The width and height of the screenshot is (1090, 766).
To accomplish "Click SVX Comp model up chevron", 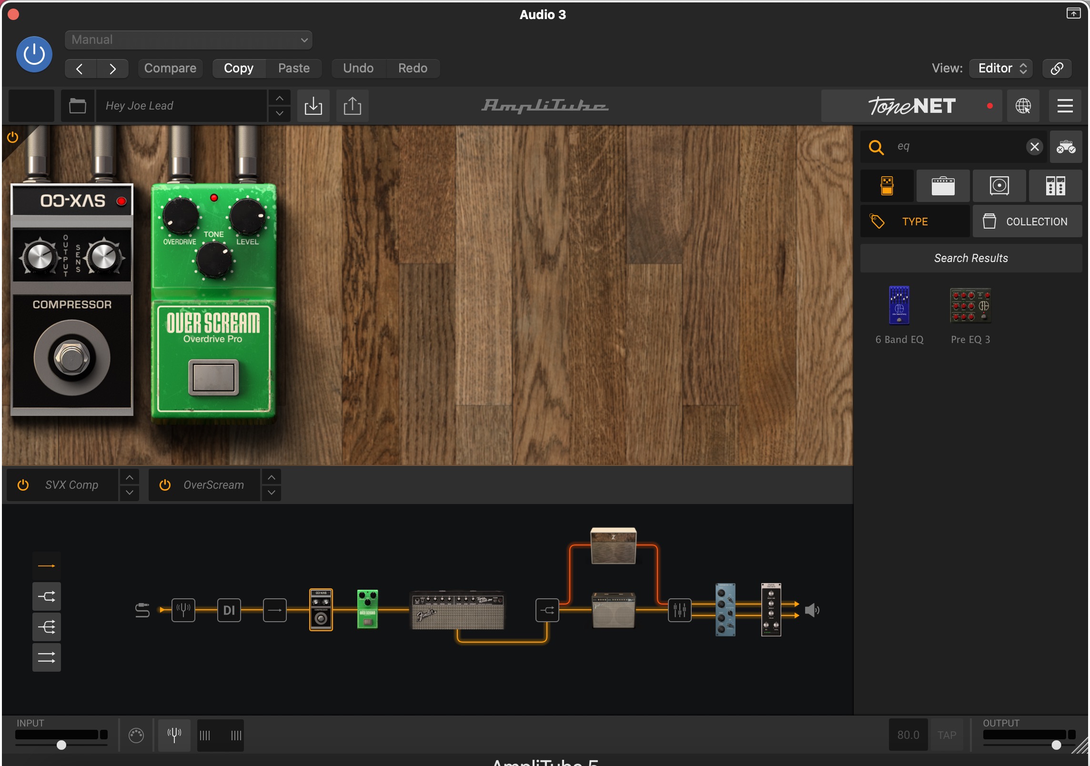I will (x=130, y=477).
